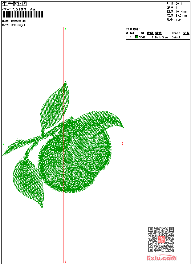The image size is (191, 264).
Task: Click the stitch value 5041 in the row
Action: (x=142, y=37)
